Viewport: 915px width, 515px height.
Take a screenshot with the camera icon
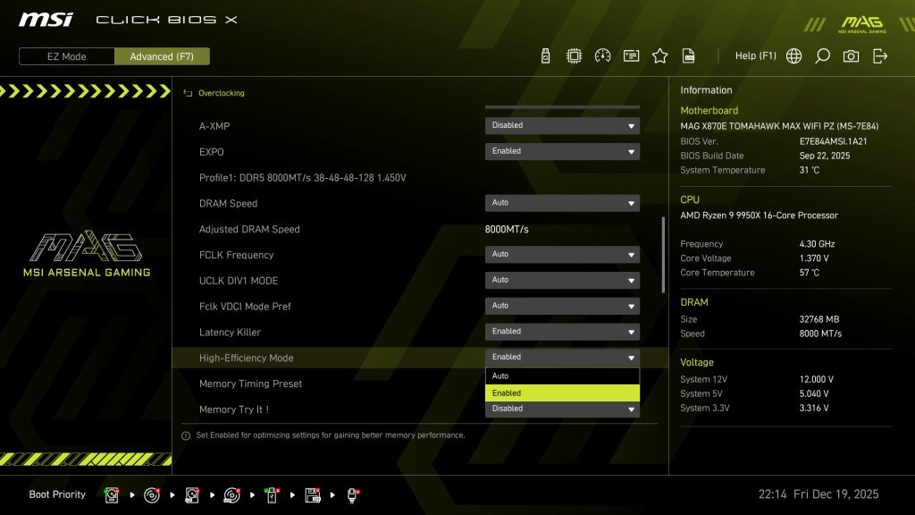point(851,56)
